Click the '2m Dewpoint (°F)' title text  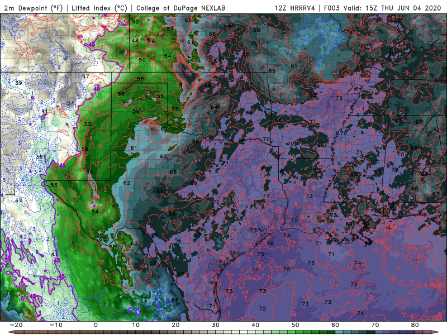34,8
